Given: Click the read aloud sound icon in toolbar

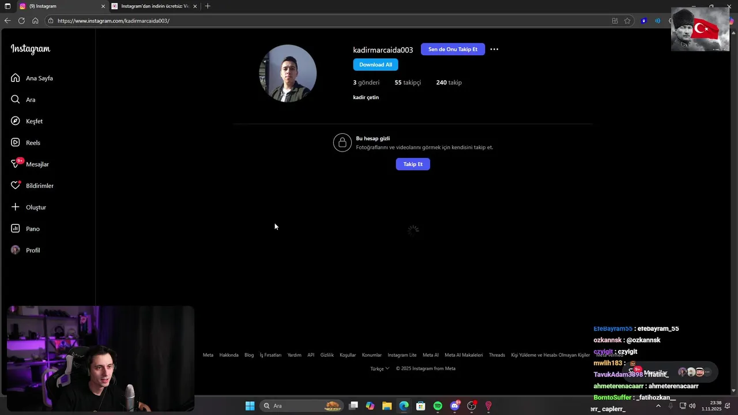Looking at the screenshot, I should [x=657, y=21].
